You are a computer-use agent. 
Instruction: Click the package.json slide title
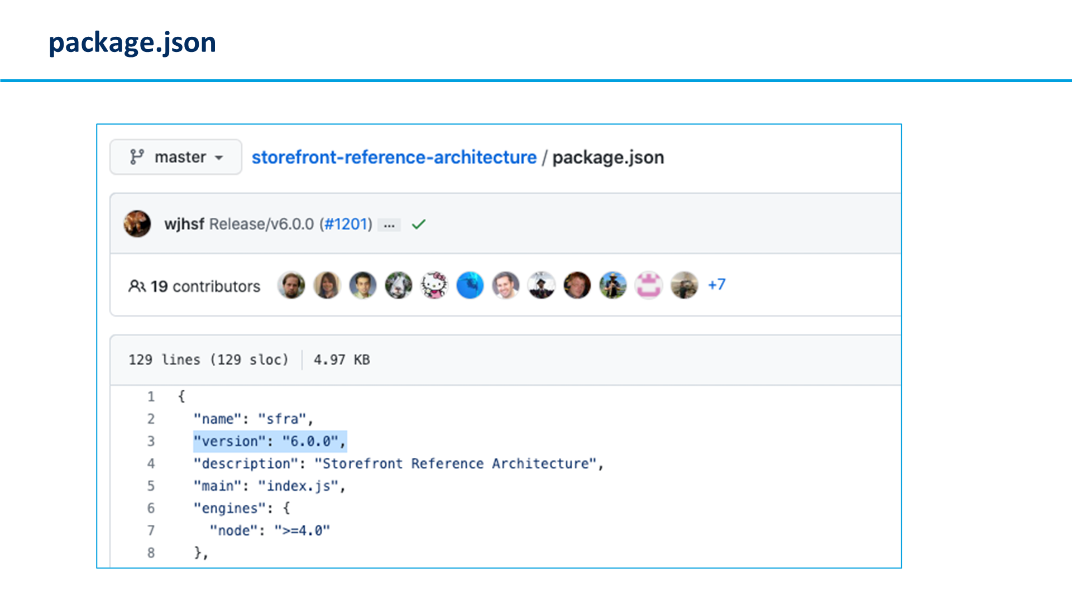point(132,43)
